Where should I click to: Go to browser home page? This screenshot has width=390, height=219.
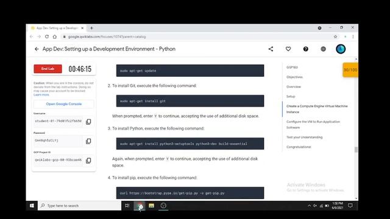tap(54, 36)
